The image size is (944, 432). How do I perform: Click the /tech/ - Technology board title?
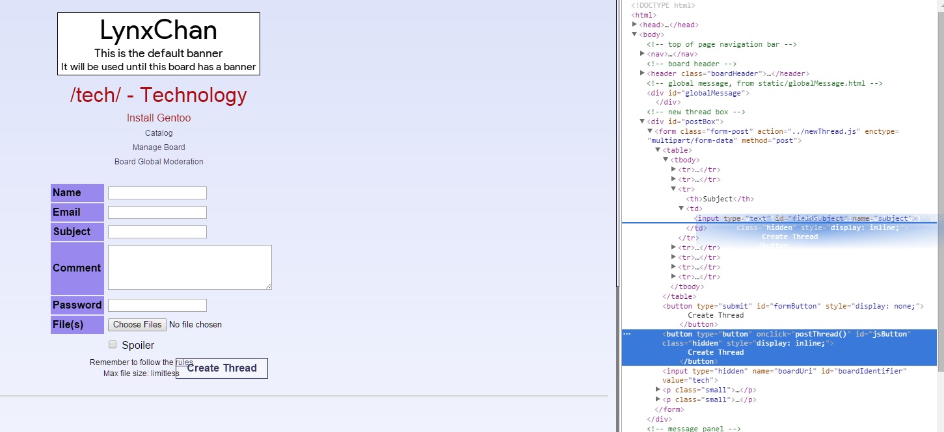(159, 95)
